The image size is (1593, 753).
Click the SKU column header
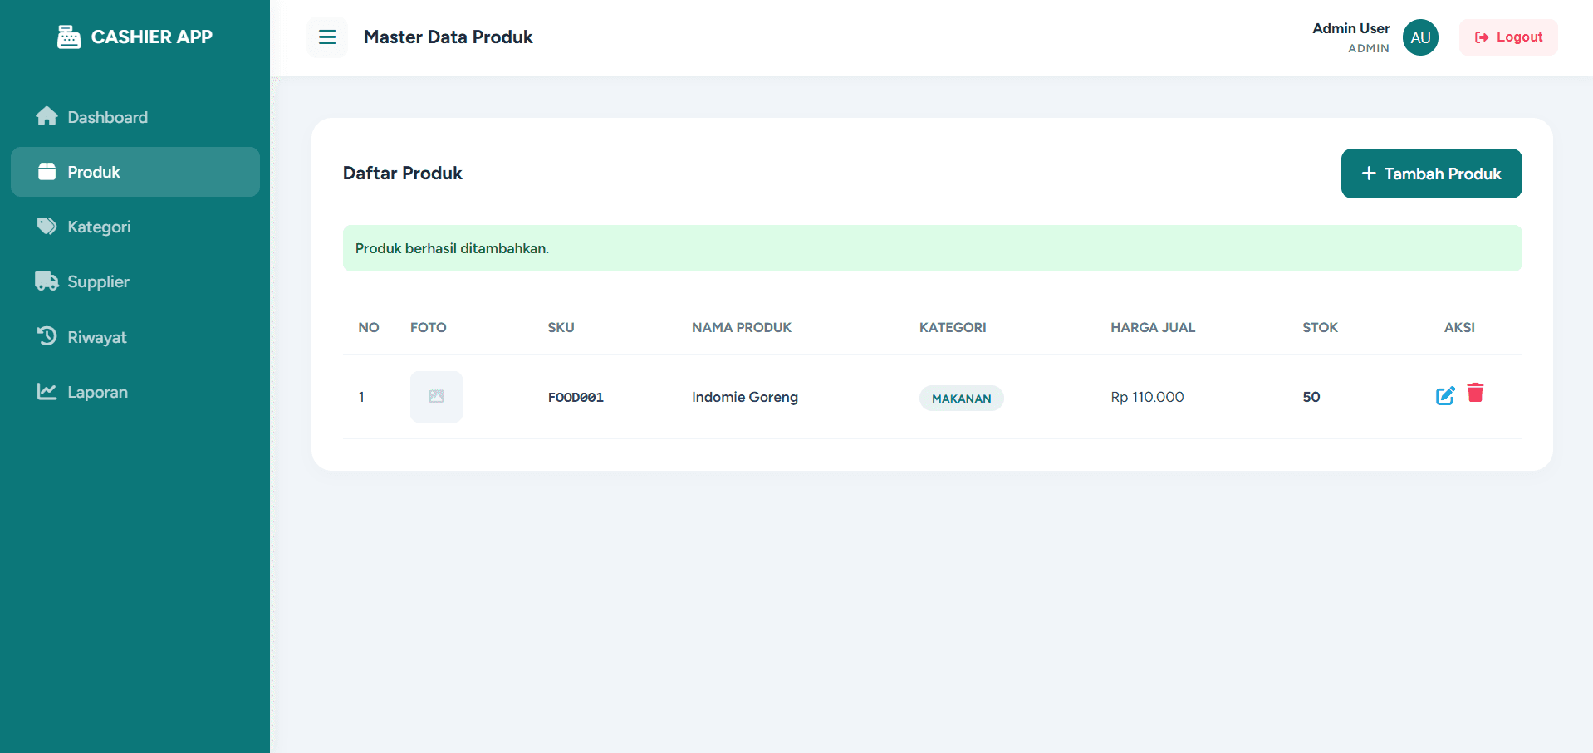pos(561,327)
